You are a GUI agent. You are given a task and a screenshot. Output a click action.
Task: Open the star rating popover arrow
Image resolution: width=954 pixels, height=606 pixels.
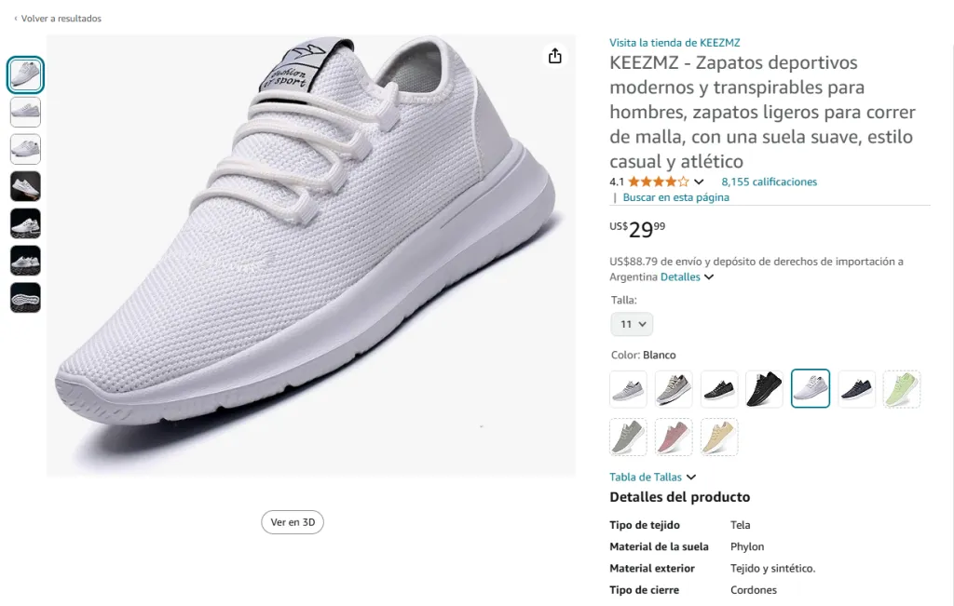point(700,182)
